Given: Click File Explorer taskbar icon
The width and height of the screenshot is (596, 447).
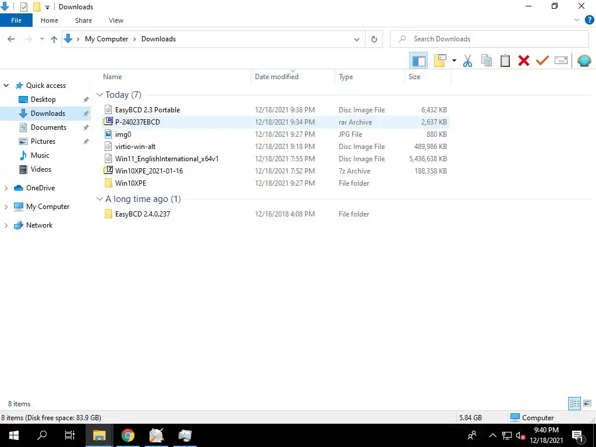Looking at the screenshot, I should [x=99, y=435].
